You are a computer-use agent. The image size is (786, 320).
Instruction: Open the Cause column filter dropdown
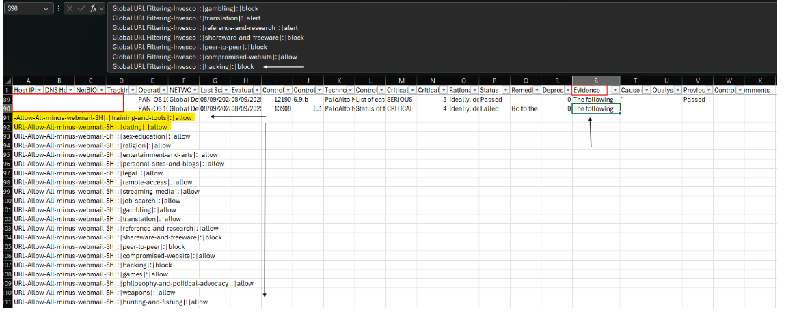647,90
